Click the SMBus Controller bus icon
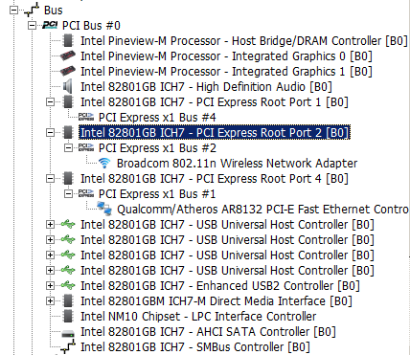The image size is (410, 355). pos(68,347)
